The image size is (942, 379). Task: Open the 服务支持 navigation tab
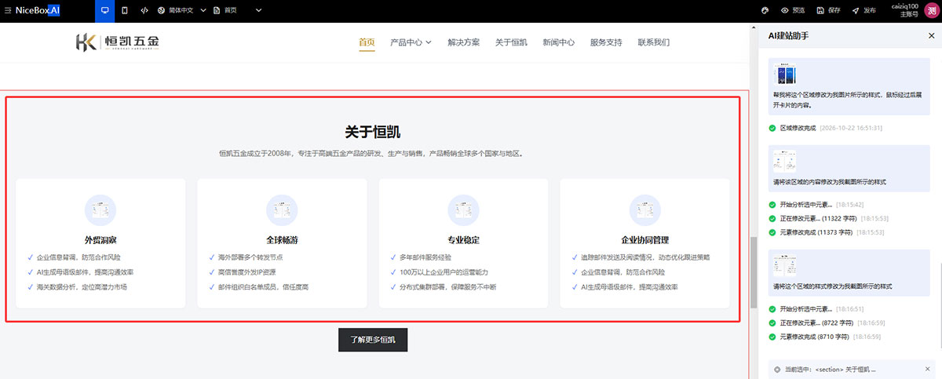(x=606, y=42)
